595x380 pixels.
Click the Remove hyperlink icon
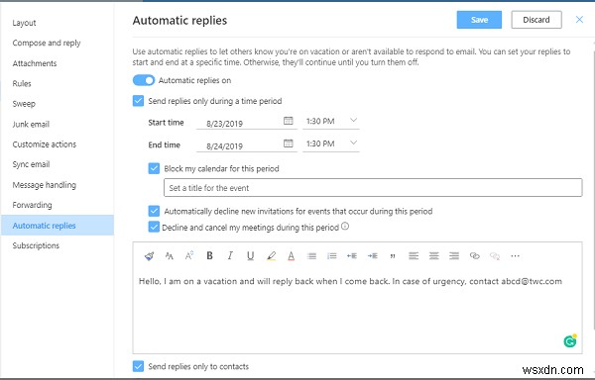[x=495, y=256]
